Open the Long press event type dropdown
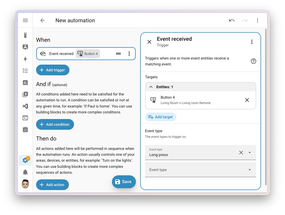 click(x=249, y=153)
